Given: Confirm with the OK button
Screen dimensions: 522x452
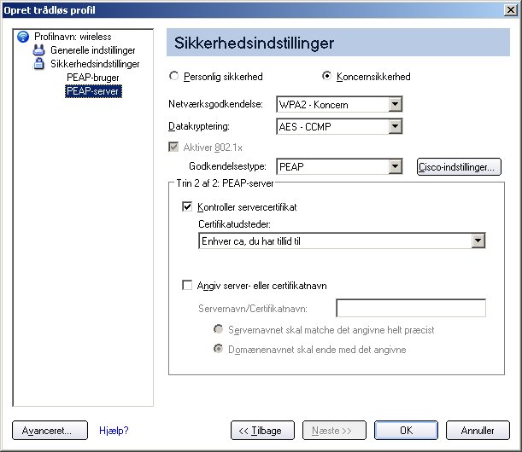Looking at the screenshot, I should pyautogui.click(x=406, y=431).
